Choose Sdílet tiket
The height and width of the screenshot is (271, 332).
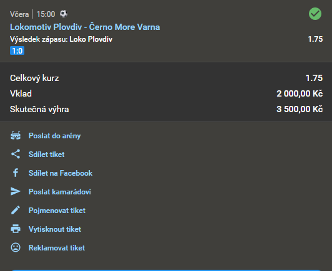47,155
